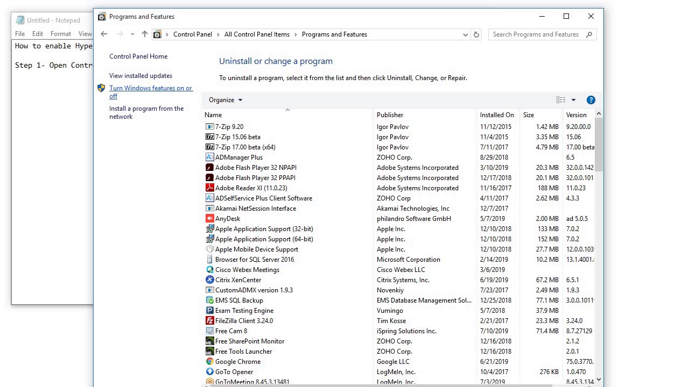Click the Exam Testing Engine icon
Image resolution: width=689 pixels, height=387 pixels.
point(209,311)
